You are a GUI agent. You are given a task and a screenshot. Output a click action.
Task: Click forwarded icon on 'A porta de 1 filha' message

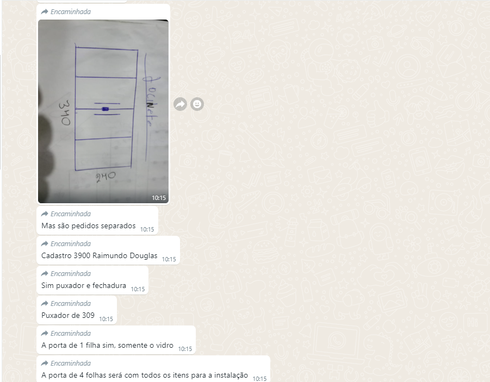point(45,334)
